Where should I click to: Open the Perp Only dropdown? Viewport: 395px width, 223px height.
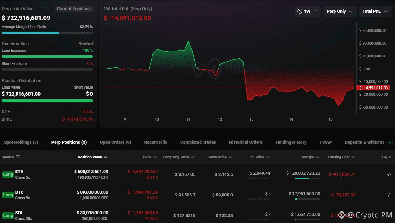point(340,11)
